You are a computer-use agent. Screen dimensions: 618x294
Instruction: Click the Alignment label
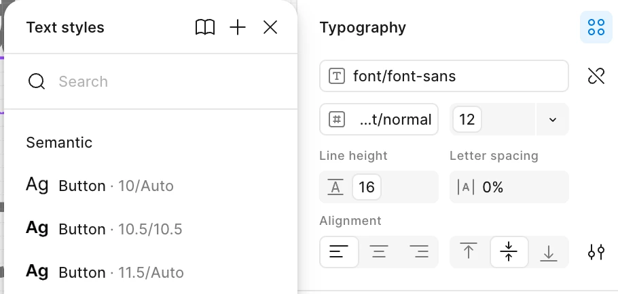point(350,221)
